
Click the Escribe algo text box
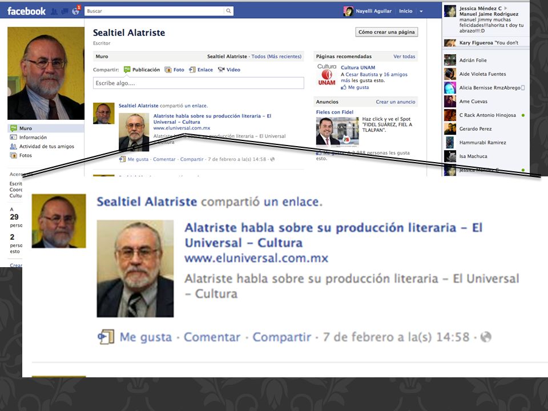coord(199,83)
